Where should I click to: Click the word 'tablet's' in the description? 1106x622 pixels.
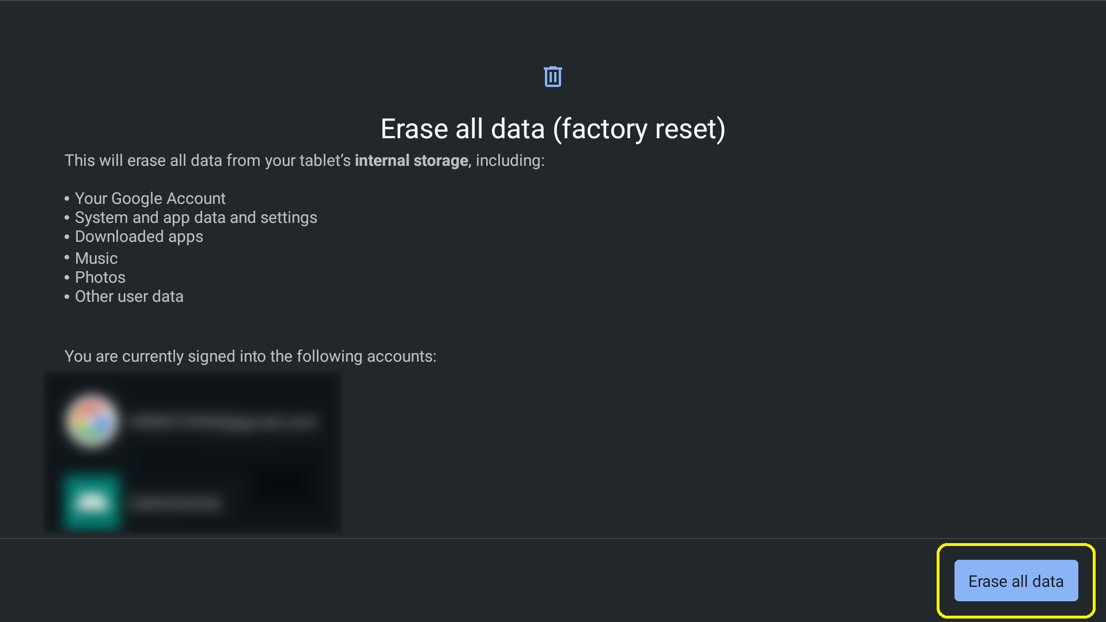click(x=324, y=160)
